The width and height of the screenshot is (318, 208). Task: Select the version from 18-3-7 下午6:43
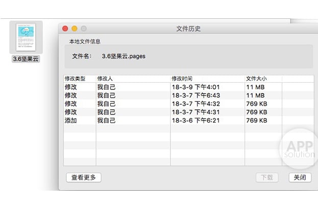coord(189,96)
